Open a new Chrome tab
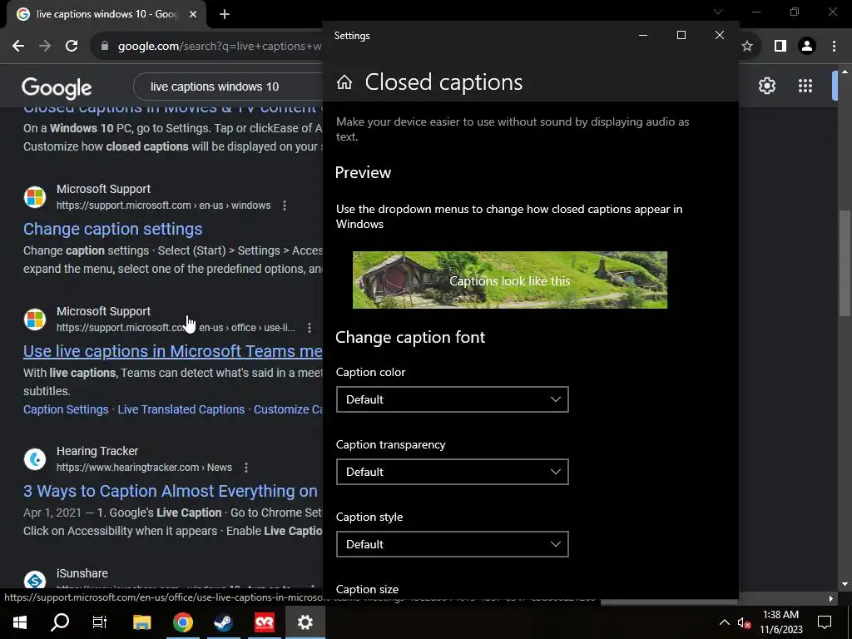Screen dimensions: 852x639 pos(225,14)
